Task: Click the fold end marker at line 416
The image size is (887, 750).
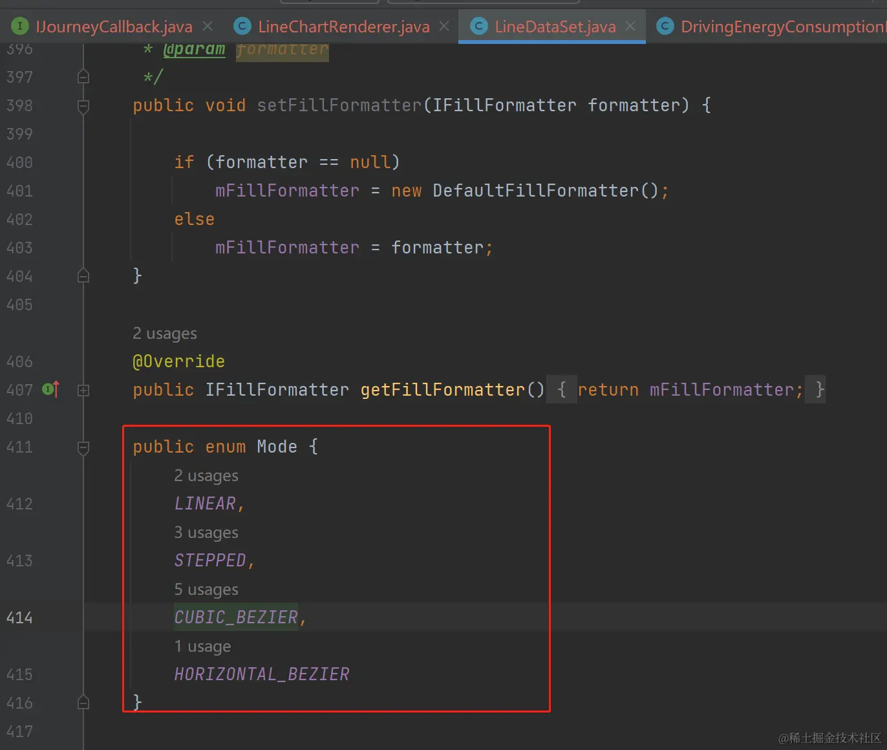Action: [83, 702]
